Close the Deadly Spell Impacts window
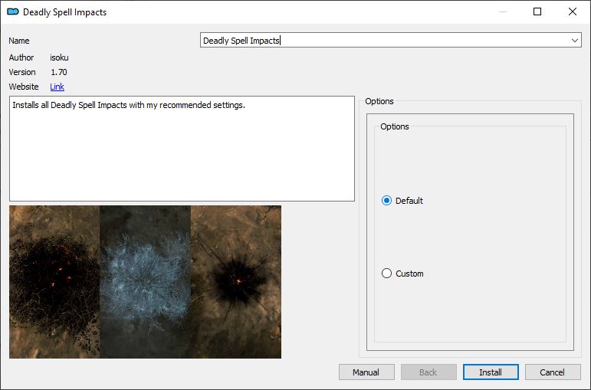The image size is (591, 390). 573,11
